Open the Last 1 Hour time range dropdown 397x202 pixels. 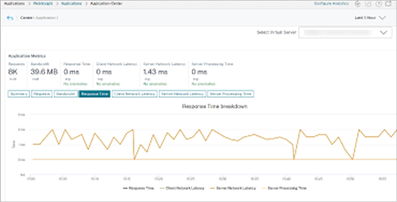371,18
